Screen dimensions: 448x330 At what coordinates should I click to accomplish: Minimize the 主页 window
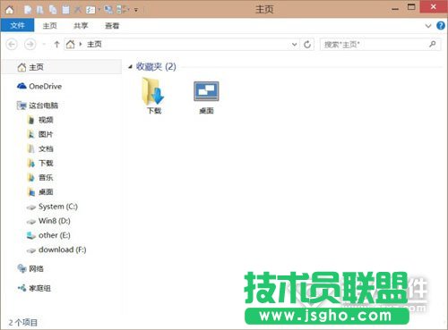click(x=395, y=9)
